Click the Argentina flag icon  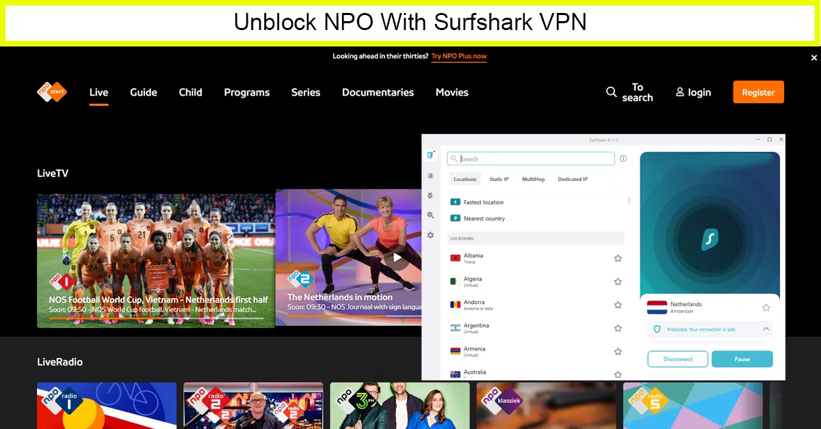tap(455, 328)
